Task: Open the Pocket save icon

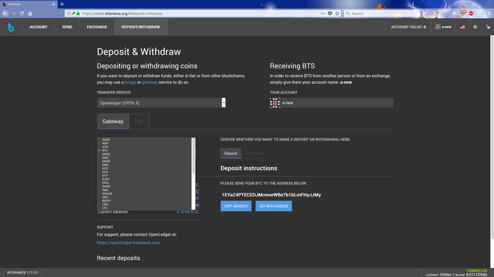Action: pyautogui.click(x=330, y=13)
